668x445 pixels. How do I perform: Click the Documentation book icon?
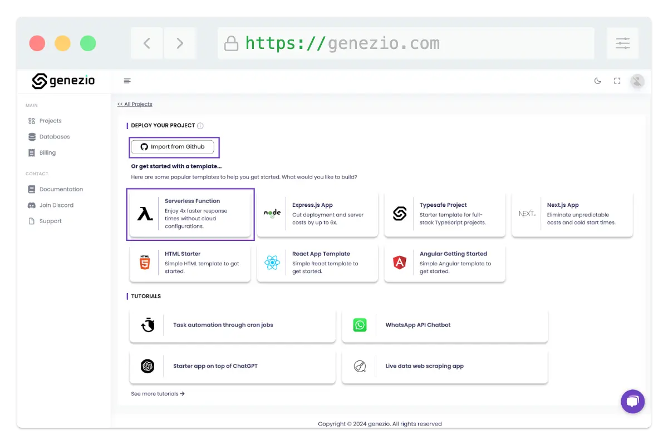pyautogui.click(x=32, y=190)
